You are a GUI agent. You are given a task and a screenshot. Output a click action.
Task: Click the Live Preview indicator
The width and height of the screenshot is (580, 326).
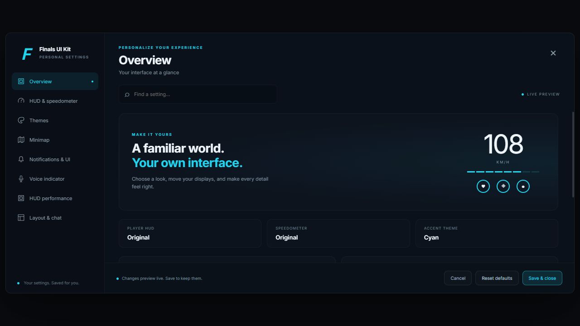[541, 94]
